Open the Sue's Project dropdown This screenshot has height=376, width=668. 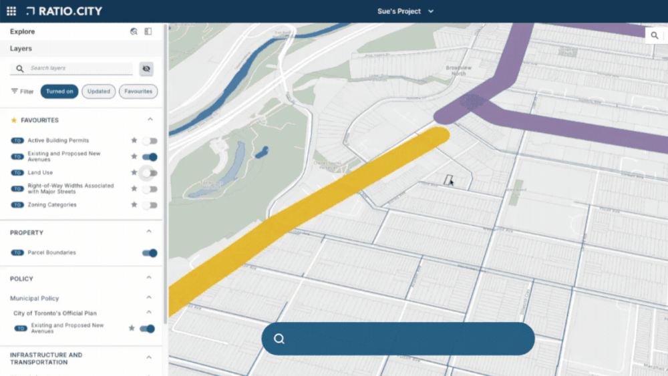point(405,11)
